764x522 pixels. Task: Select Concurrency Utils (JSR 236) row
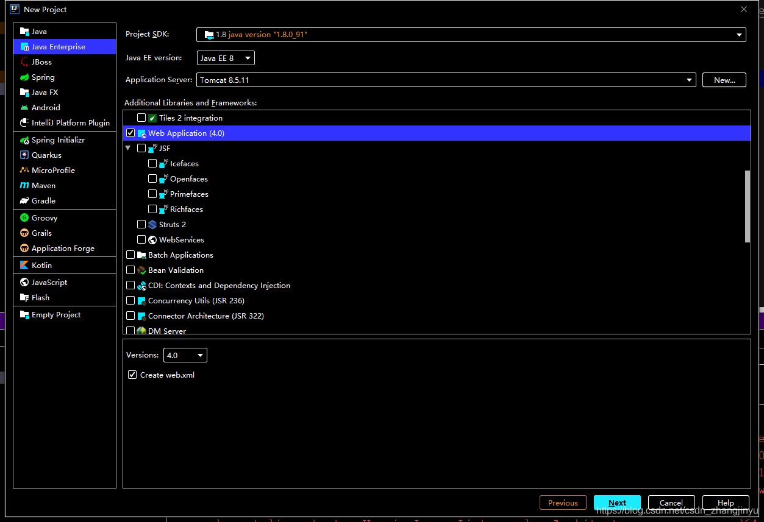437,301
